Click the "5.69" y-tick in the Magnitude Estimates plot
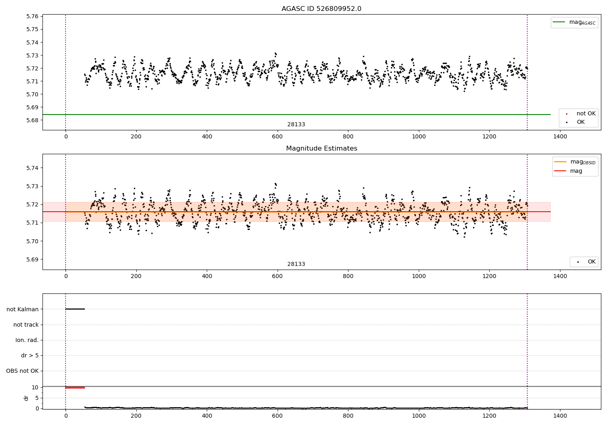 click(x=32, y=260)
